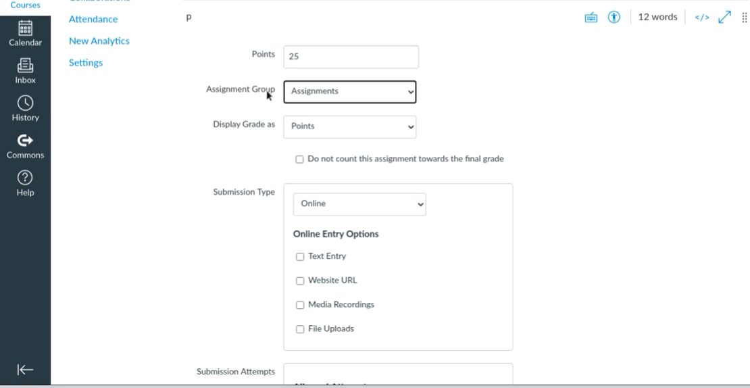Open the Commons icon in sidebar
Image resolution: width=750 pixels, height=388 pixels.
[x=25, y=145]
